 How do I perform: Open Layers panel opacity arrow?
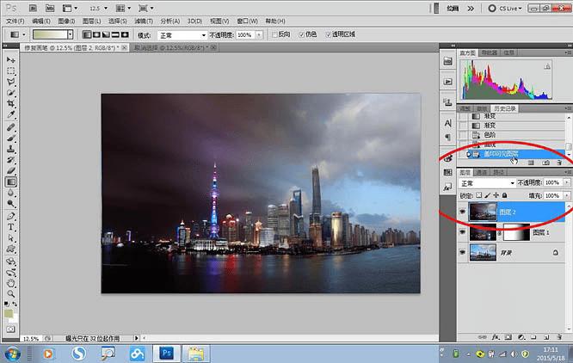(567, 182)
